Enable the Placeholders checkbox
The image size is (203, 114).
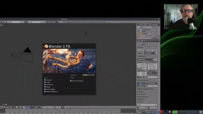point(138,110)
